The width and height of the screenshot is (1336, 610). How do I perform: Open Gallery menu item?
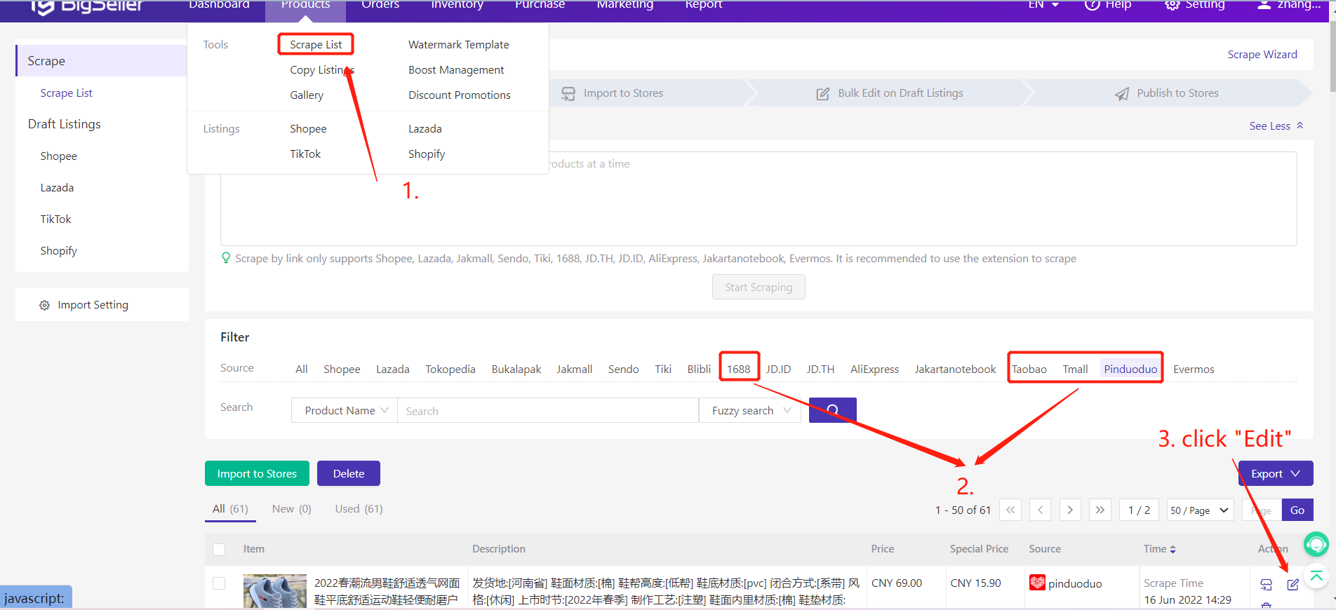(x=307, y=95)
